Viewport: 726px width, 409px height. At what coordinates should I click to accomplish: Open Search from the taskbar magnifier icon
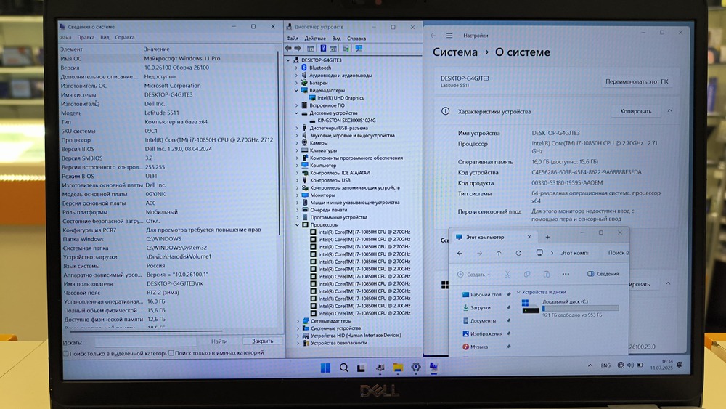point(343,368)
